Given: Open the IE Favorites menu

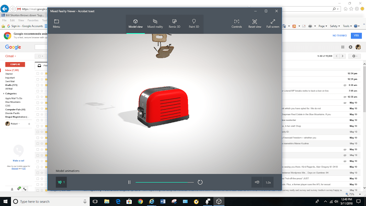Looking at the screenshot, I should coord(33,20).
